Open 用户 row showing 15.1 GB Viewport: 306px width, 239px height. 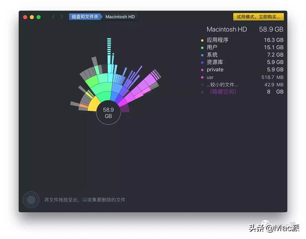(x=242, y=47)
